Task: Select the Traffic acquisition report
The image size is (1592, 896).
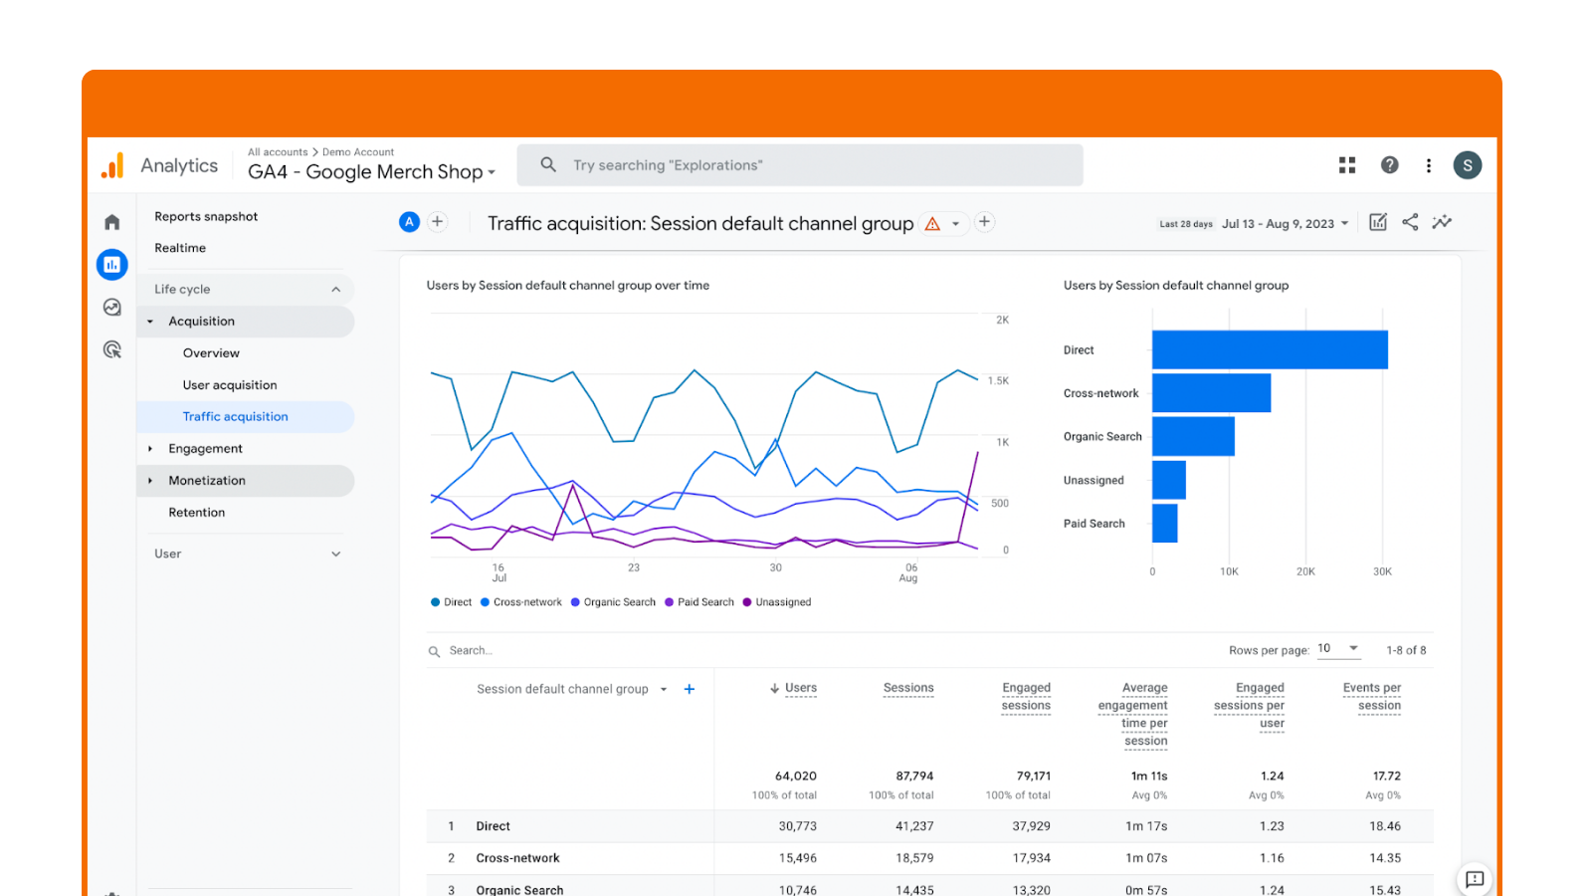Action: pos(235,416)
